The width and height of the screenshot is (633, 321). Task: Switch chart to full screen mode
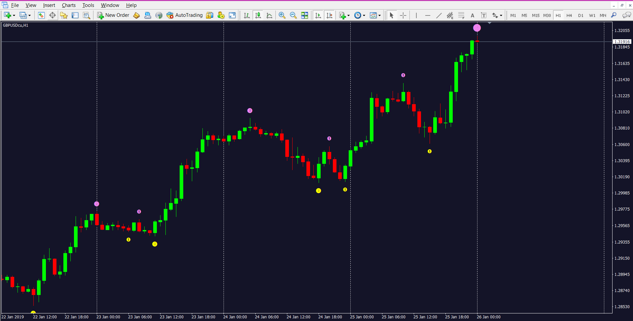pos(232,15)
